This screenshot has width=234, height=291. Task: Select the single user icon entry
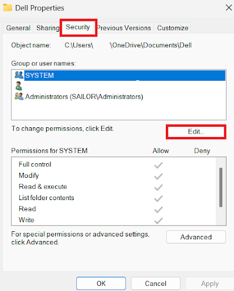(x=19, y=86)
